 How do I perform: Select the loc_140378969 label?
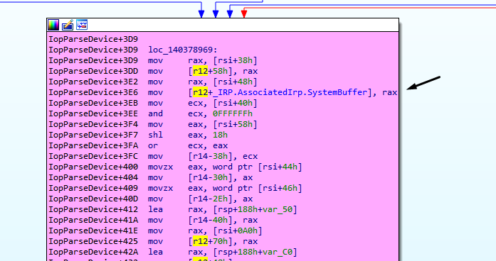click(183, 50)
